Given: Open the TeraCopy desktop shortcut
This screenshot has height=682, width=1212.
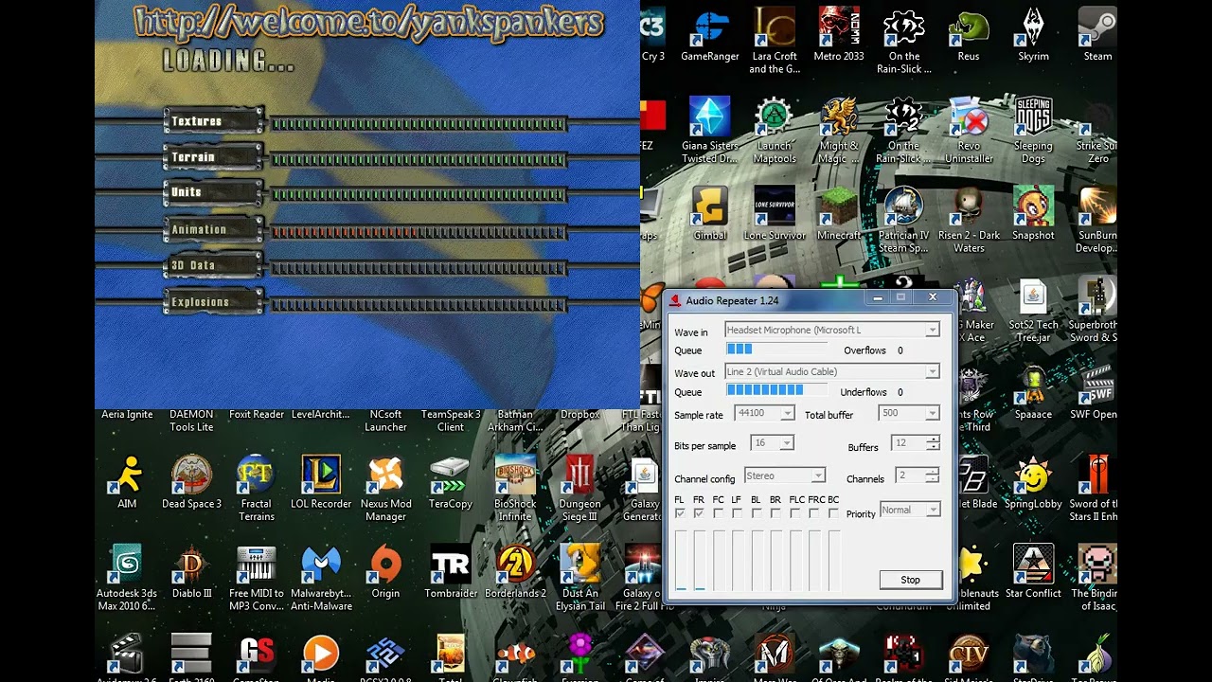Looking at the screenshot, I should pos(450,482).
